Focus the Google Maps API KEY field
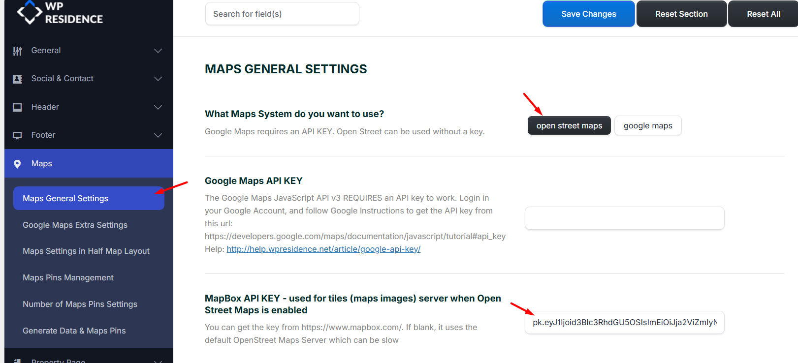The width and height of the screenshot is (798, 363). [x=624, y=218]
